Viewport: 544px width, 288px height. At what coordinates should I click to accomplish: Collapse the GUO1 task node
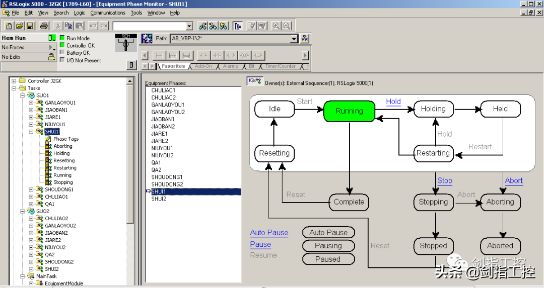[23, 95]
